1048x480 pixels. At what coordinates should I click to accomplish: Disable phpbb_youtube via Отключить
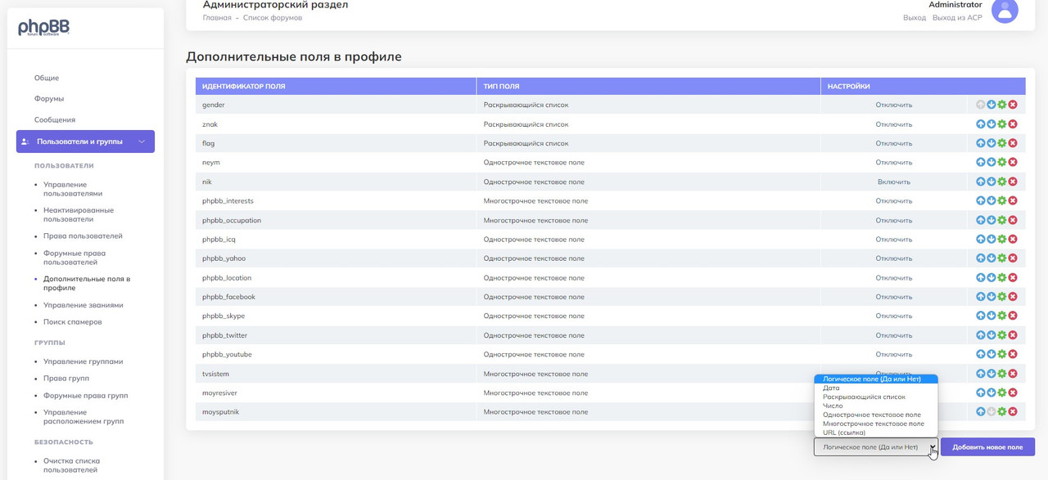click(893, 354)
